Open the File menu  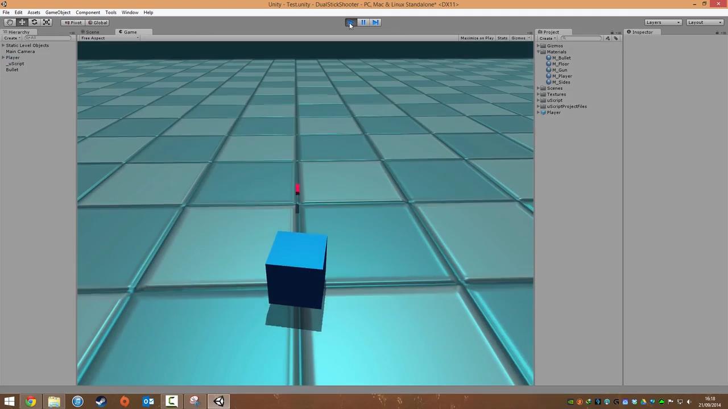6,12
